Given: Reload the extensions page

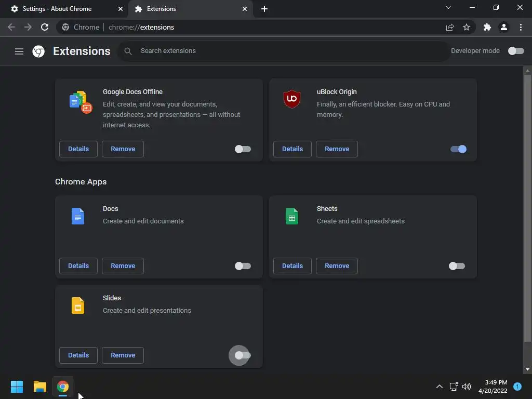Looking at the screenshot, I should pos(45,27).
